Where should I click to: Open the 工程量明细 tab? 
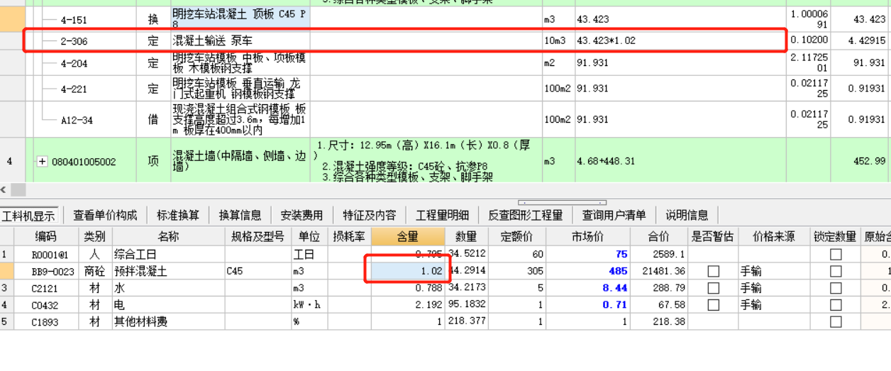click(442, 215)
